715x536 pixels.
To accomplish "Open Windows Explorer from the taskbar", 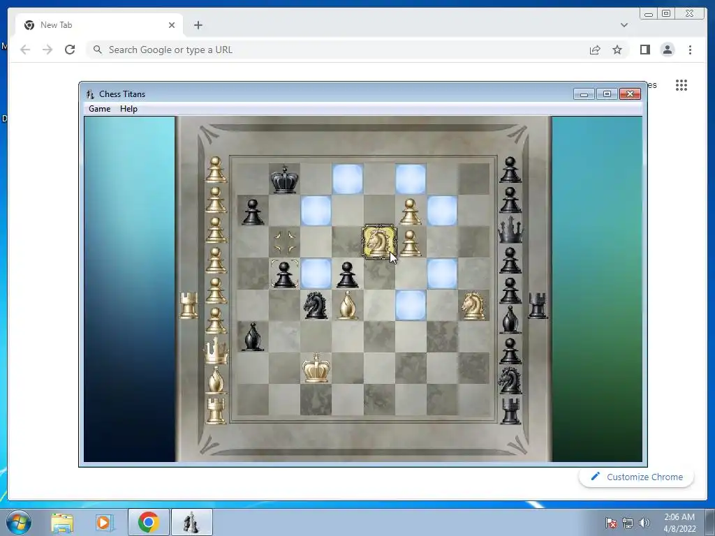I will coord(62,522).
